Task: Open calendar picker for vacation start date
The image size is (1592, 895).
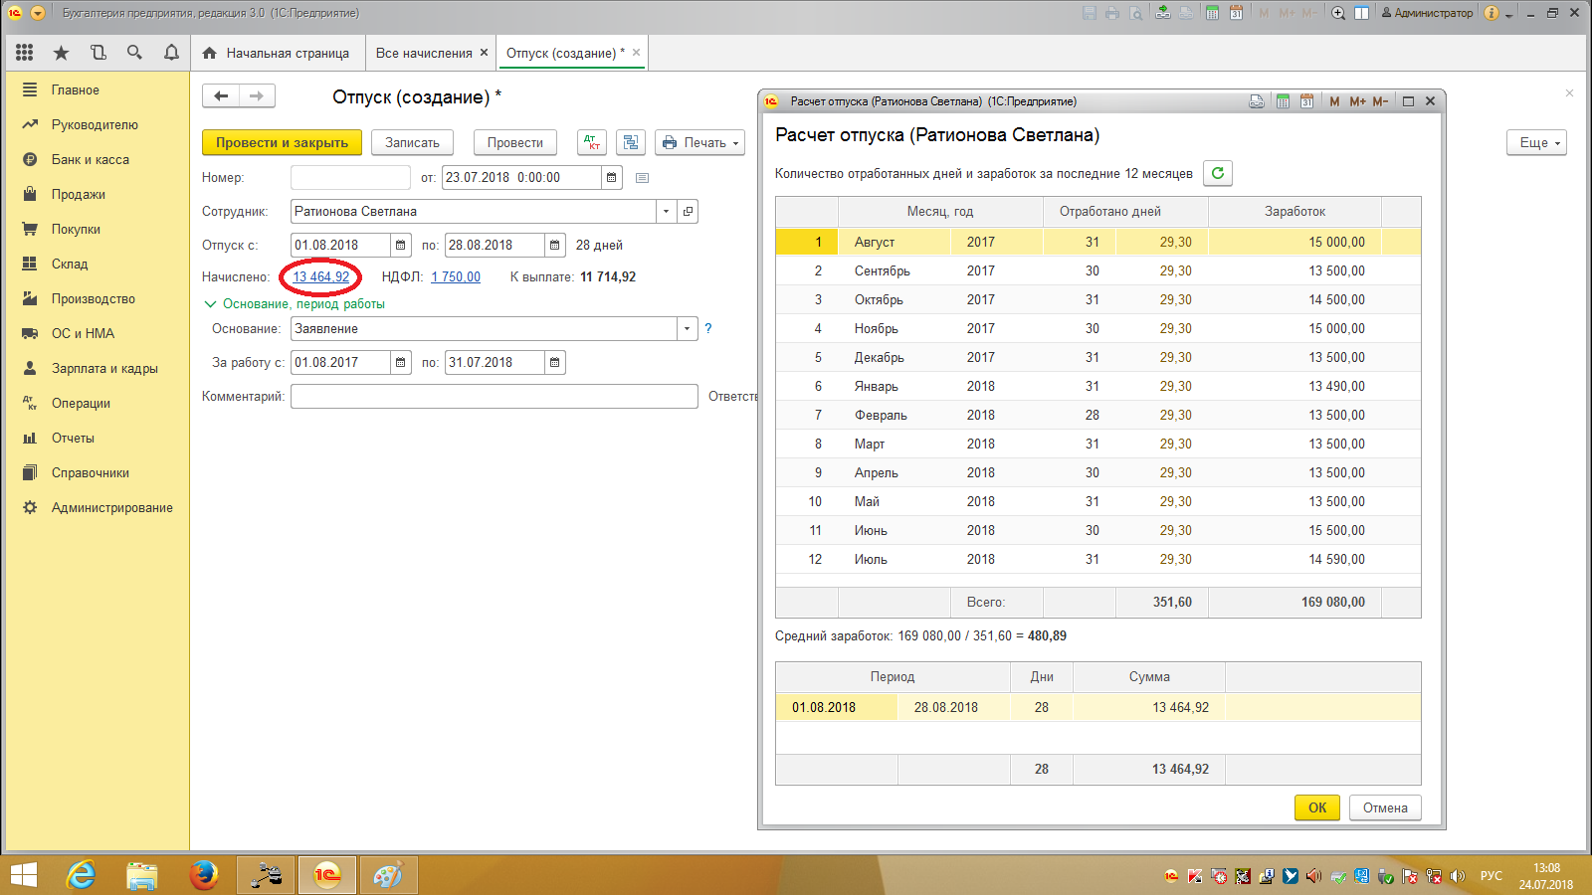Action: click(x=400, y=246)
